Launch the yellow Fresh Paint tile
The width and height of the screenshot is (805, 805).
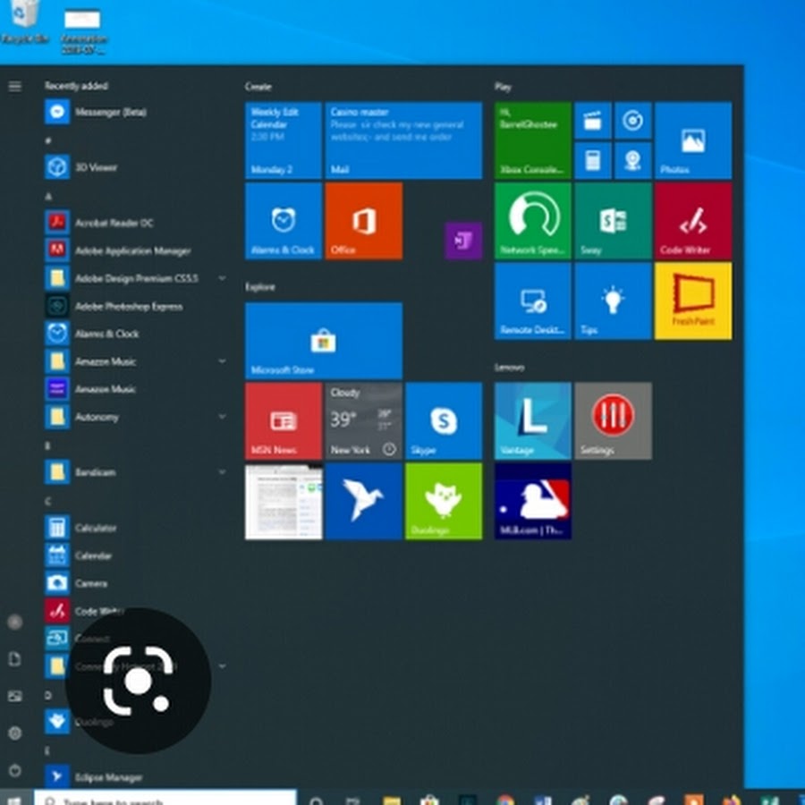(x=693, y=301)
